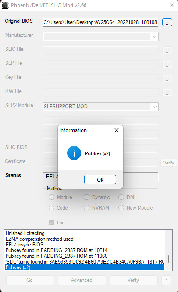The width and height of the screenshot is (178, 292).
Task: Click the SLP File browse button
Action: (x=167, y=64)
